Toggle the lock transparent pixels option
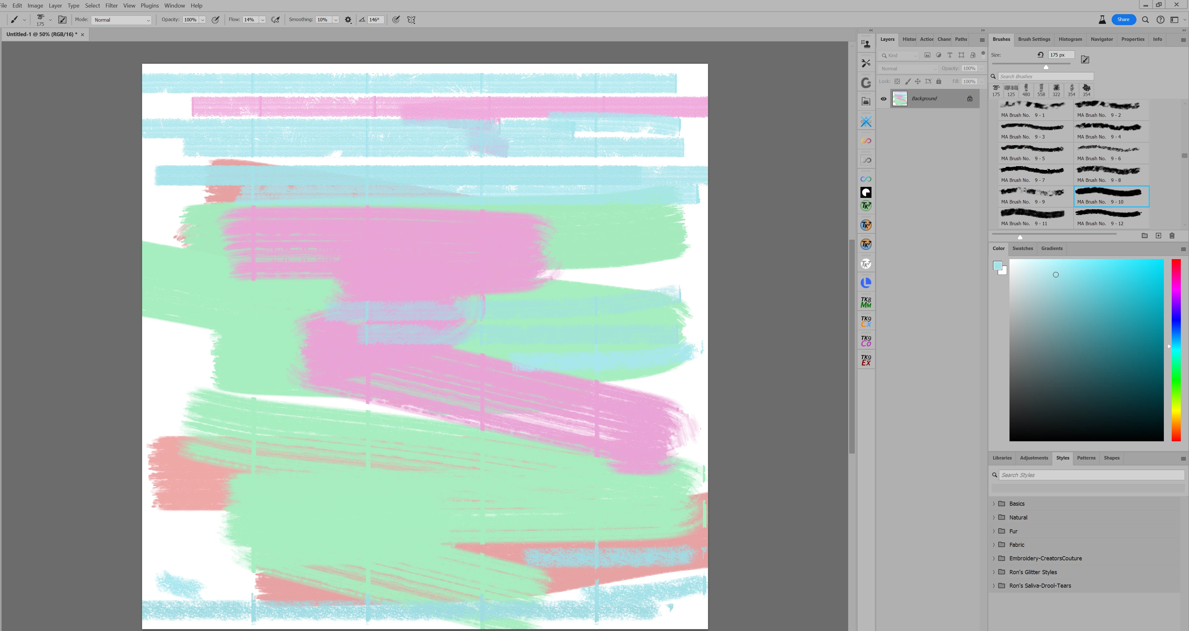This screenshot has height=631, width=1189. (x=897, y=82)
